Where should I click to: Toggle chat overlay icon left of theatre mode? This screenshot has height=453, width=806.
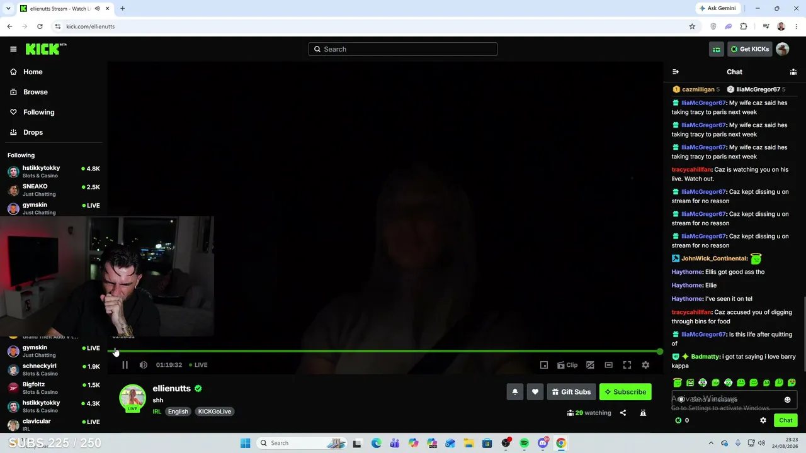coord(590,365)
